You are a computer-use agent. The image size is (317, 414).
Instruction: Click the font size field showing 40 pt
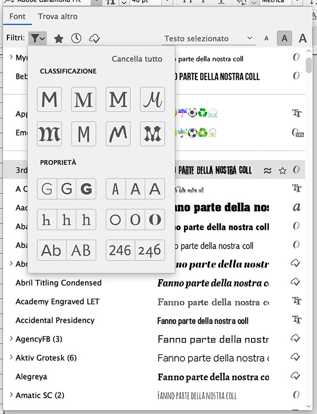pos(146,2)
